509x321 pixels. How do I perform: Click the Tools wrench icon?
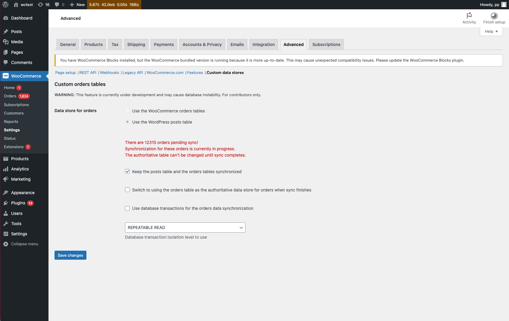[6, 224]
